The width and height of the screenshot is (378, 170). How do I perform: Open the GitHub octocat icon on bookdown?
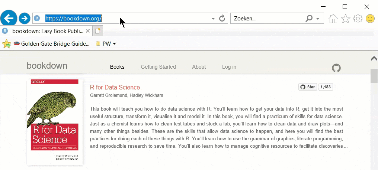click(x=336, y=68)
